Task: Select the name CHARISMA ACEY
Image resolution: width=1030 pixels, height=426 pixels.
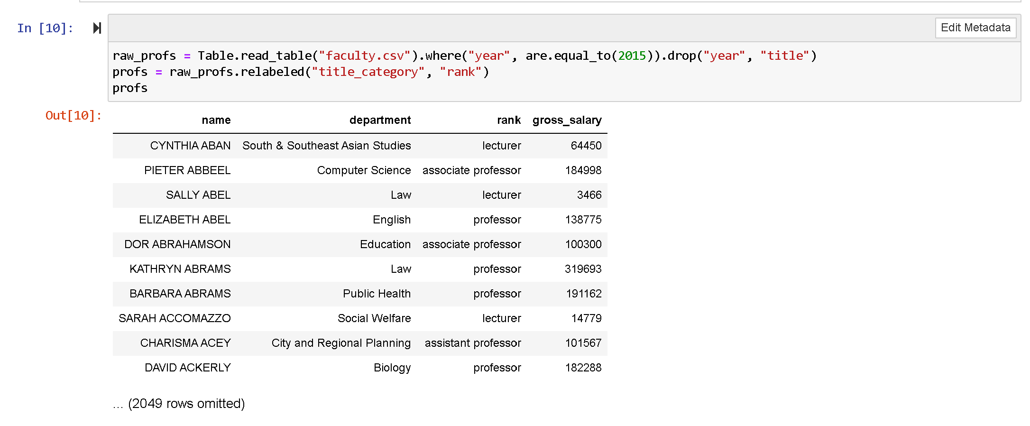Action: coord(185,343)
